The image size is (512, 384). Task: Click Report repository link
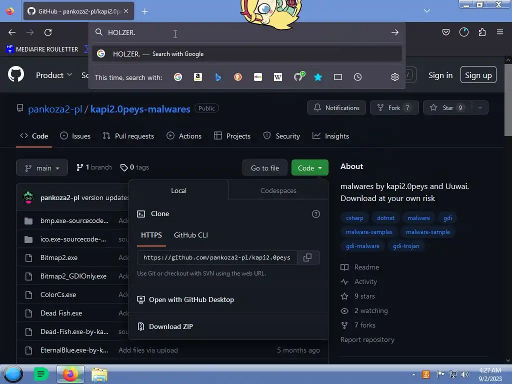(367, 339)
